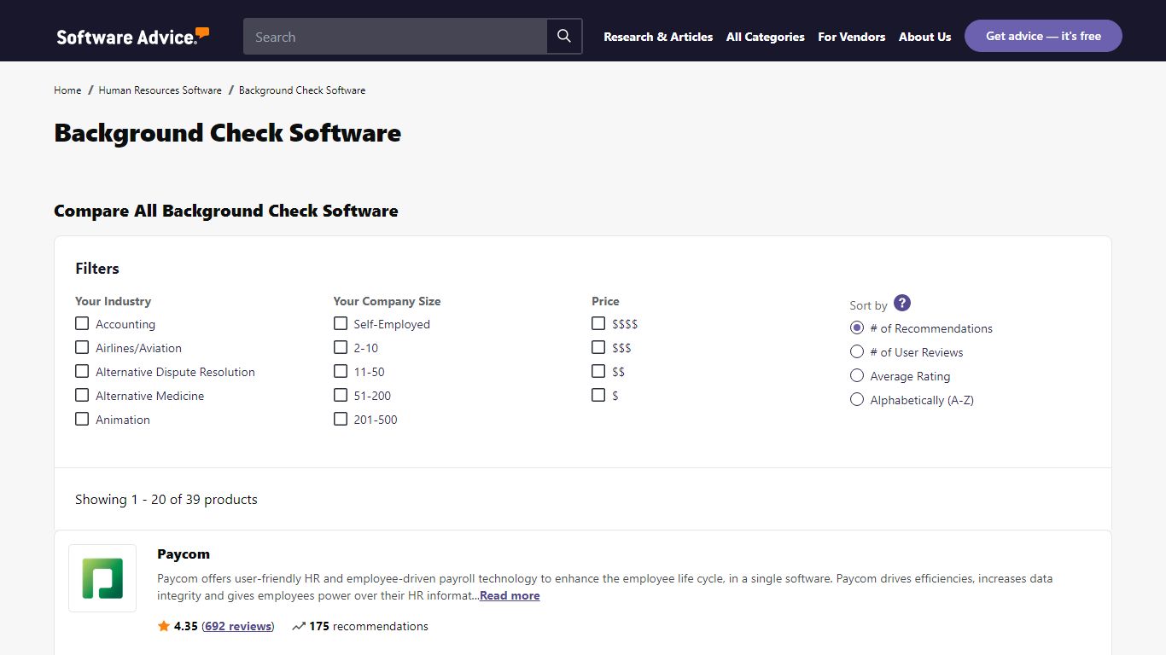Click the 'Showing 1 - 20 of 39 products' text
The image size is (1166, 655).
pos(166,500)
